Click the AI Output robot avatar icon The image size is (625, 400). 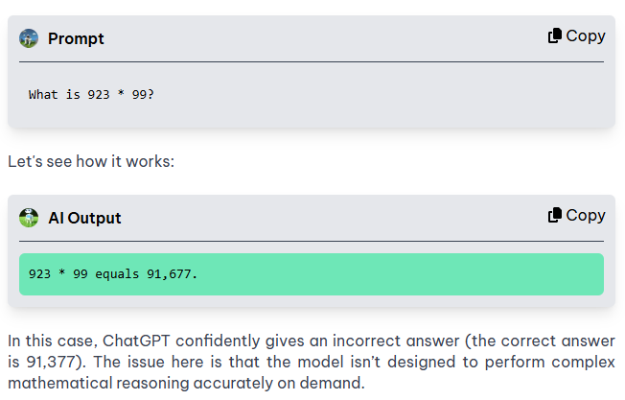pyautogui.click(x=29, y=218)
